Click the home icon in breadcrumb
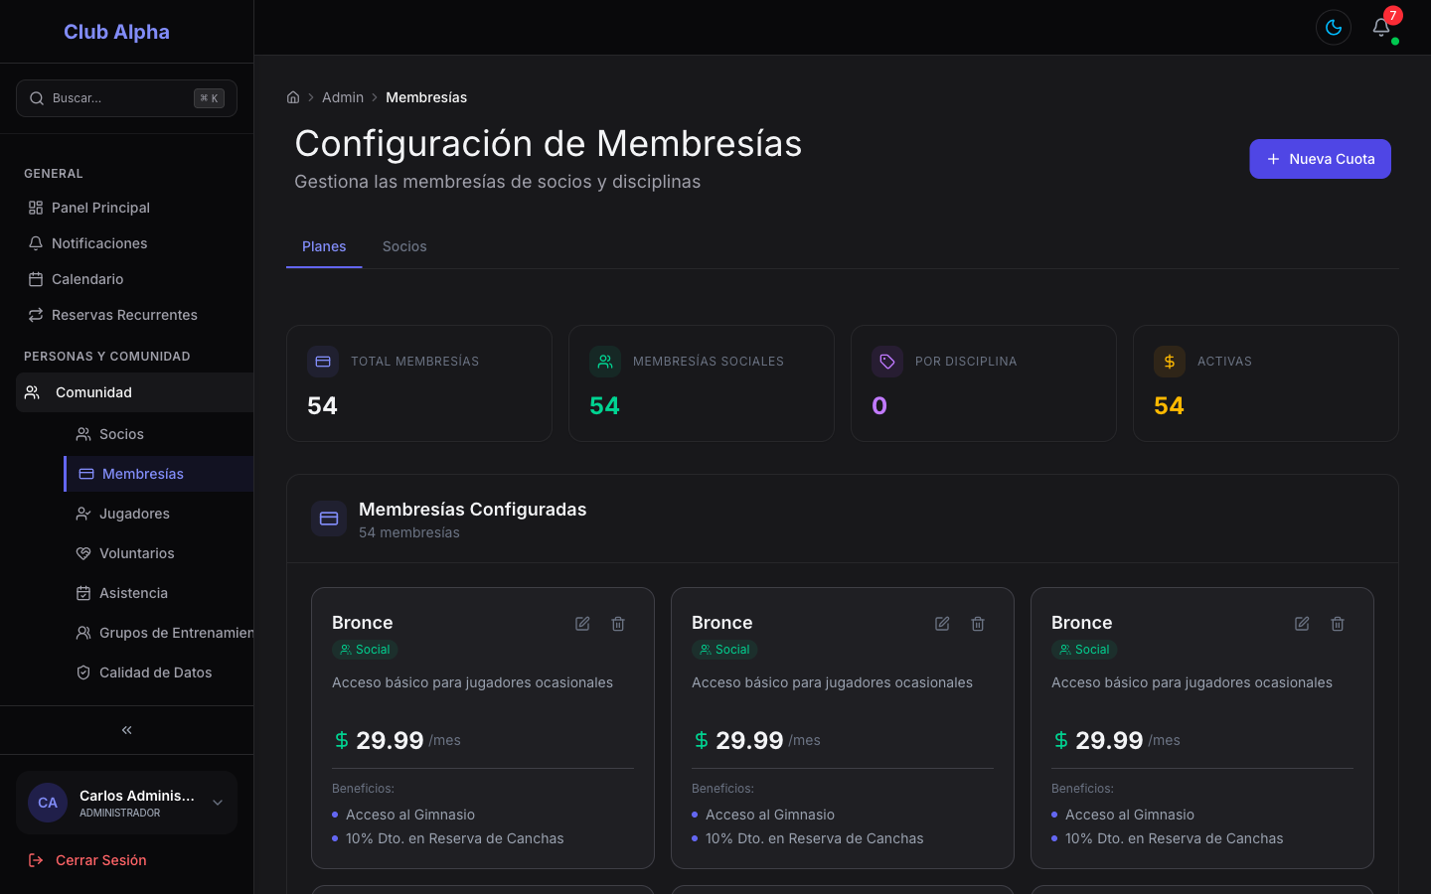Image resolution: width=1431 pixels, height=894 pixels. coord(293,97)
